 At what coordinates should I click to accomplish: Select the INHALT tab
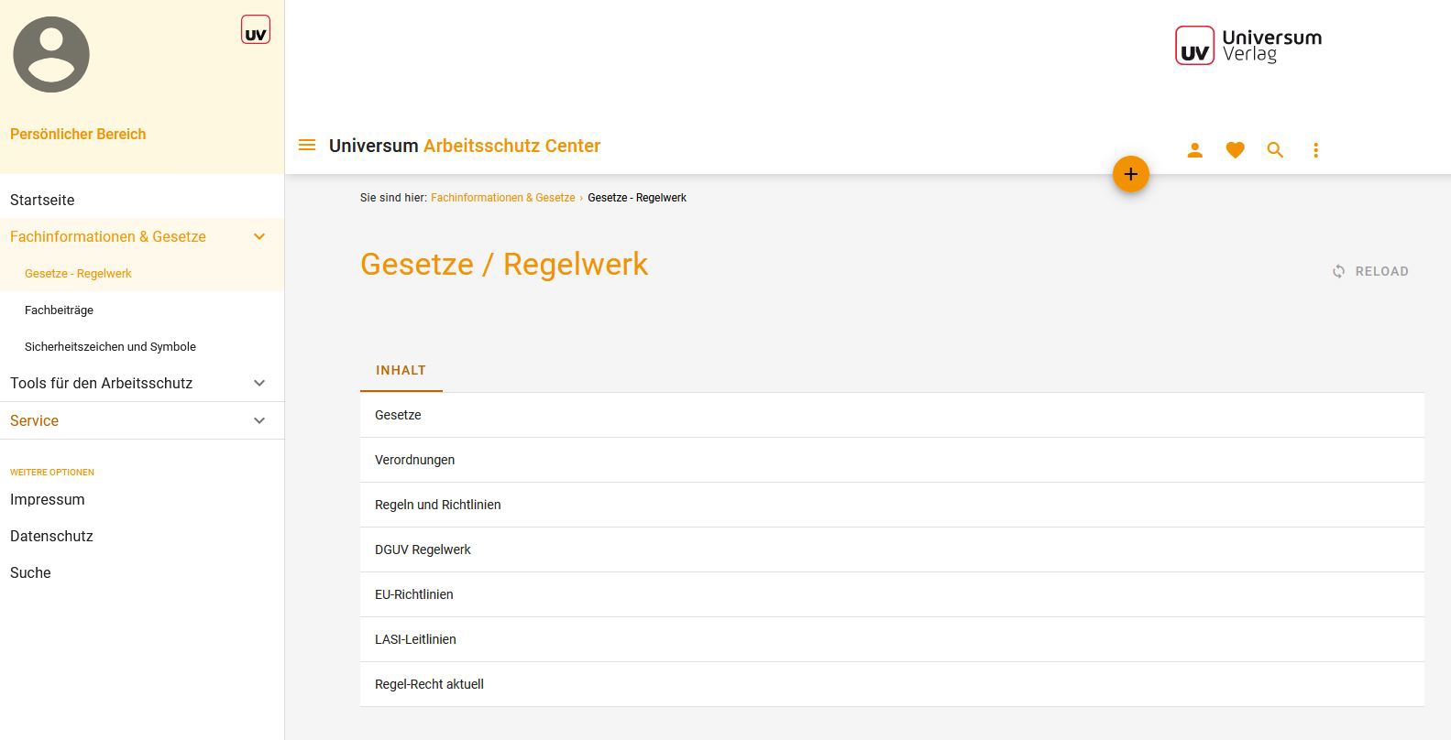tap(401, 370)
